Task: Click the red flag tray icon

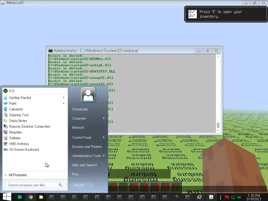Action: coord(227,197)
